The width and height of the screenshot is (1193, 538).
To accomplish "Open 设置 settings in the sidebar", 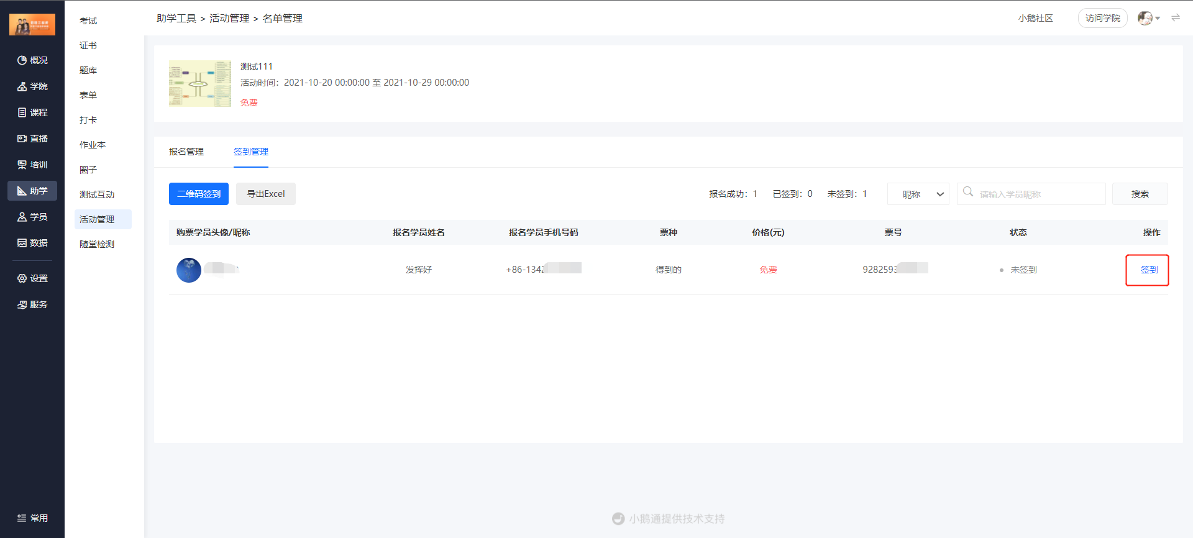I will (32, 278).
